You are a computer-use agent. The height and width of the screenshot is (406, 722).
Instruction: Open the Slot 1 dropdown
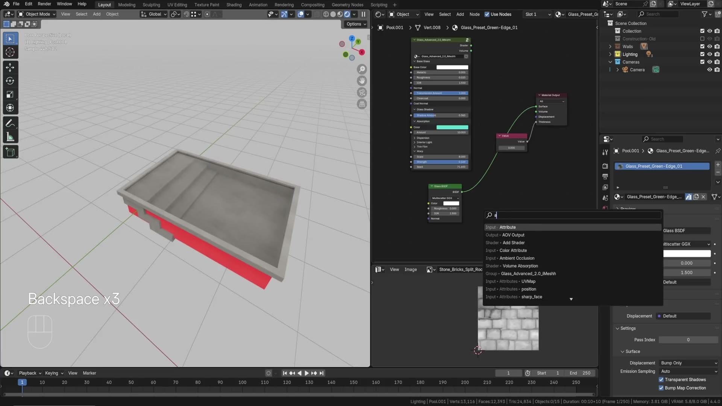click(538, 14)
